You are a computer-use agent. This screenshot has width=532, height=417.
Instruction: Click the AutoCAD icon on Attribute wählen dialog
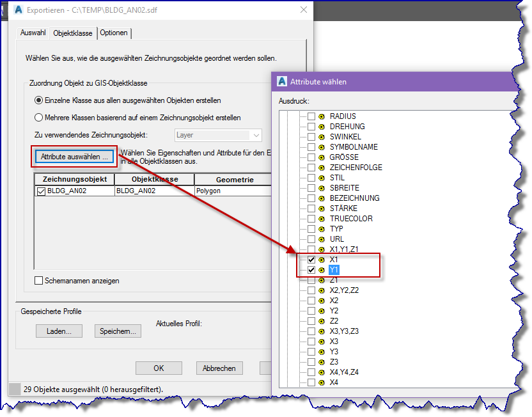[281, 82]
